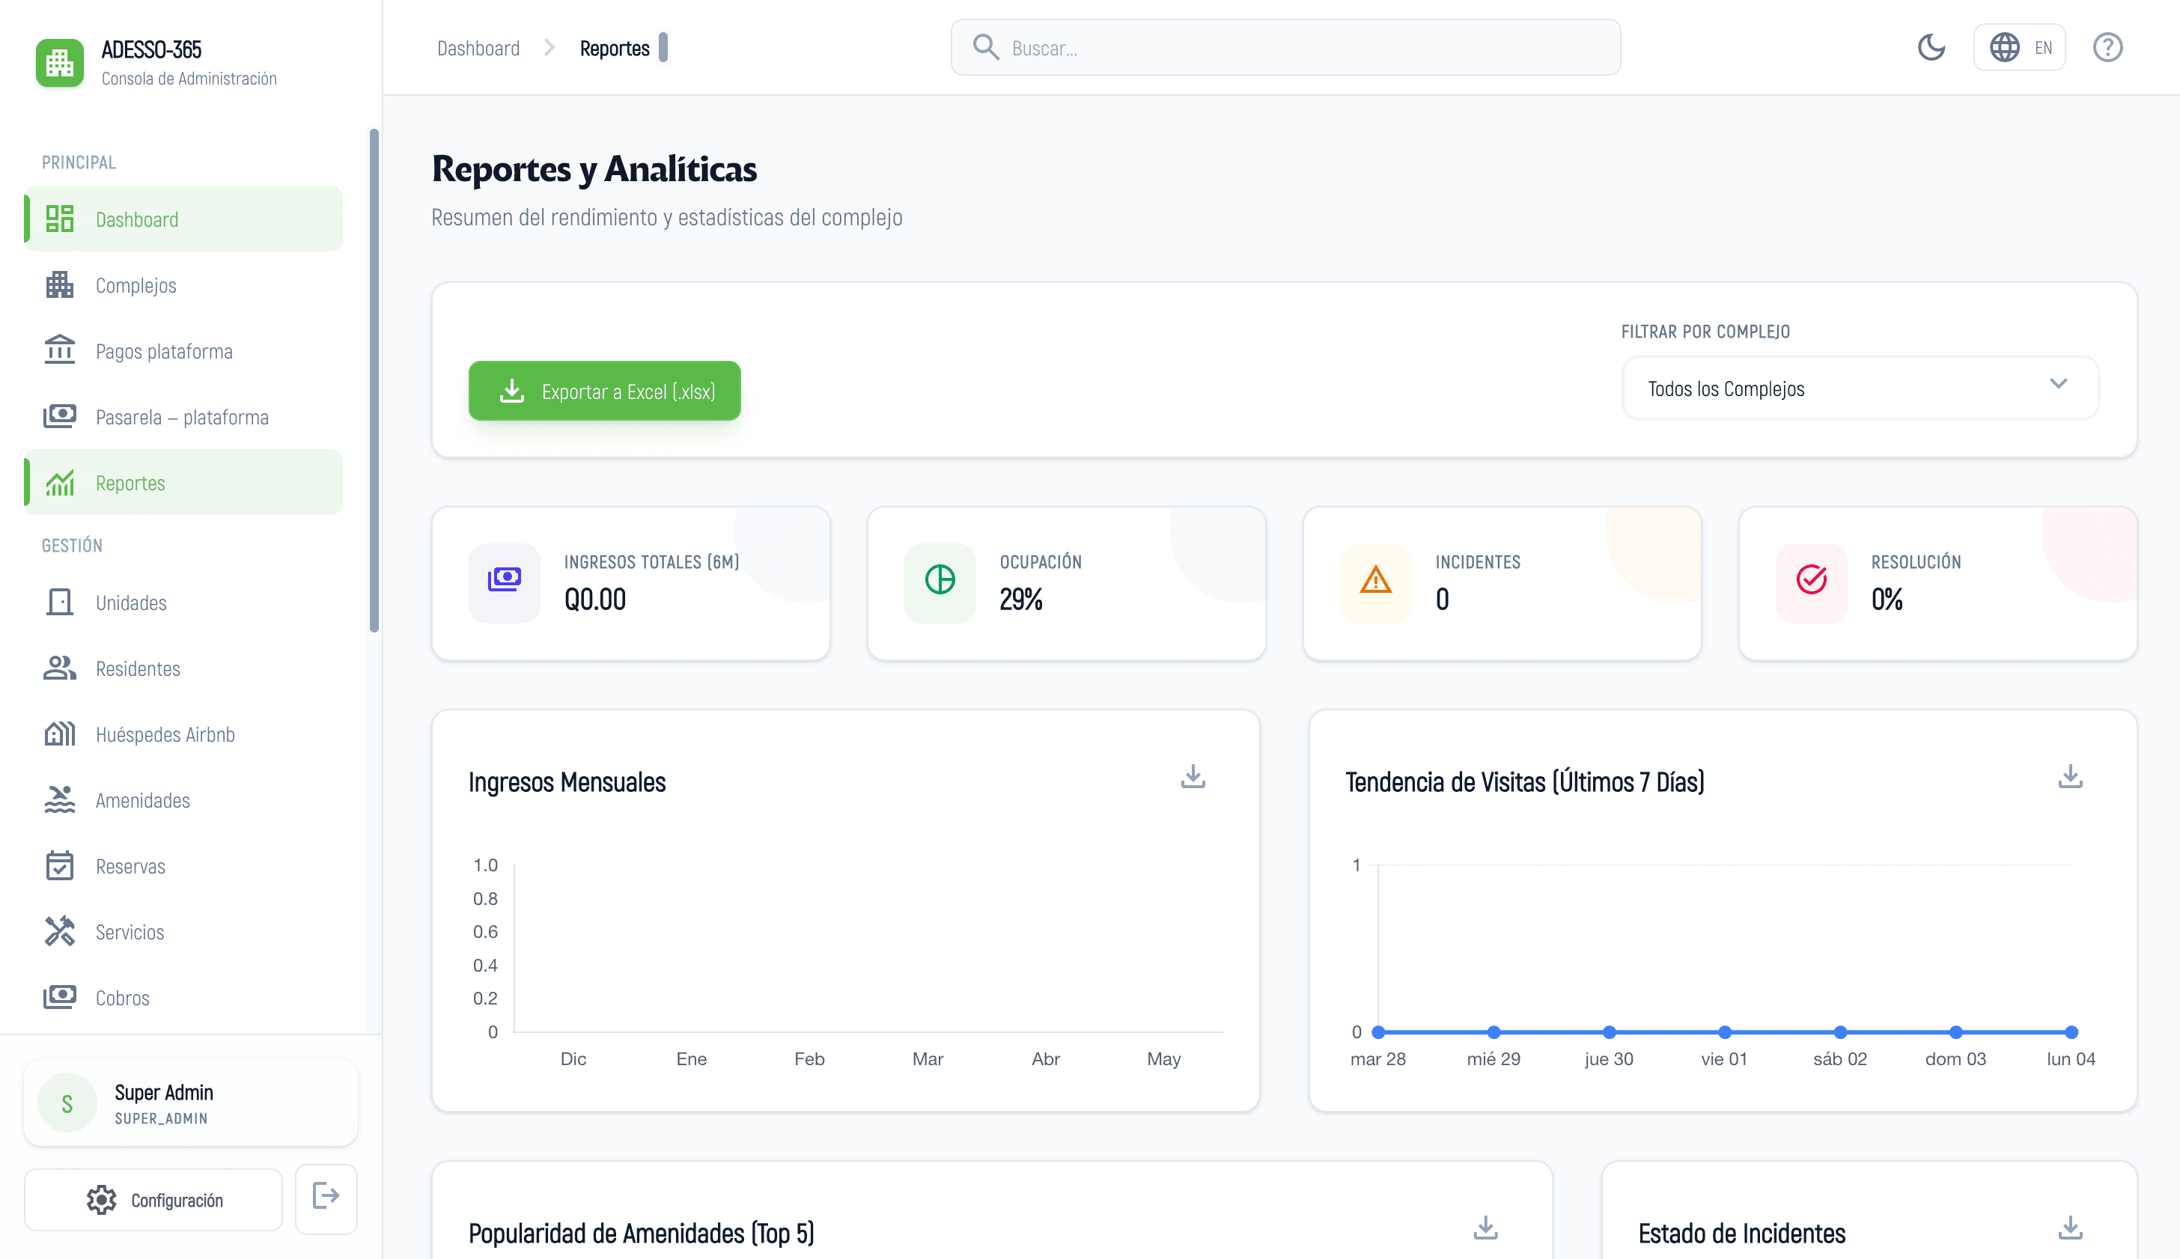Click the ADESSO-365 green building logo
The image size is (2180, 1259).
[x=60, y=62]
